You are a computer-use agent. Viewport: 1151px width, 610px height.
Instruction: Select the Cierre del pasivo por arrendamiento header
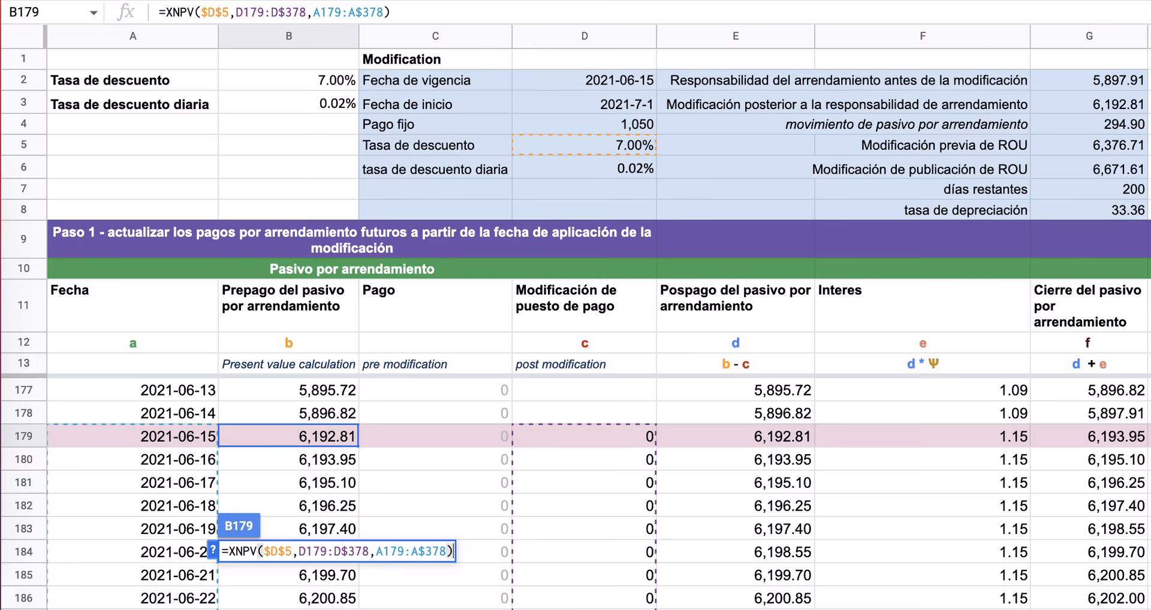(x=1089, y=306)
